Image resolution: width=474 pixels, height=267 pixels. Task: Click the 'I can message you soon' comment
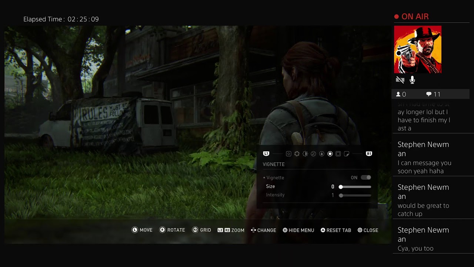tap(424, 167)
